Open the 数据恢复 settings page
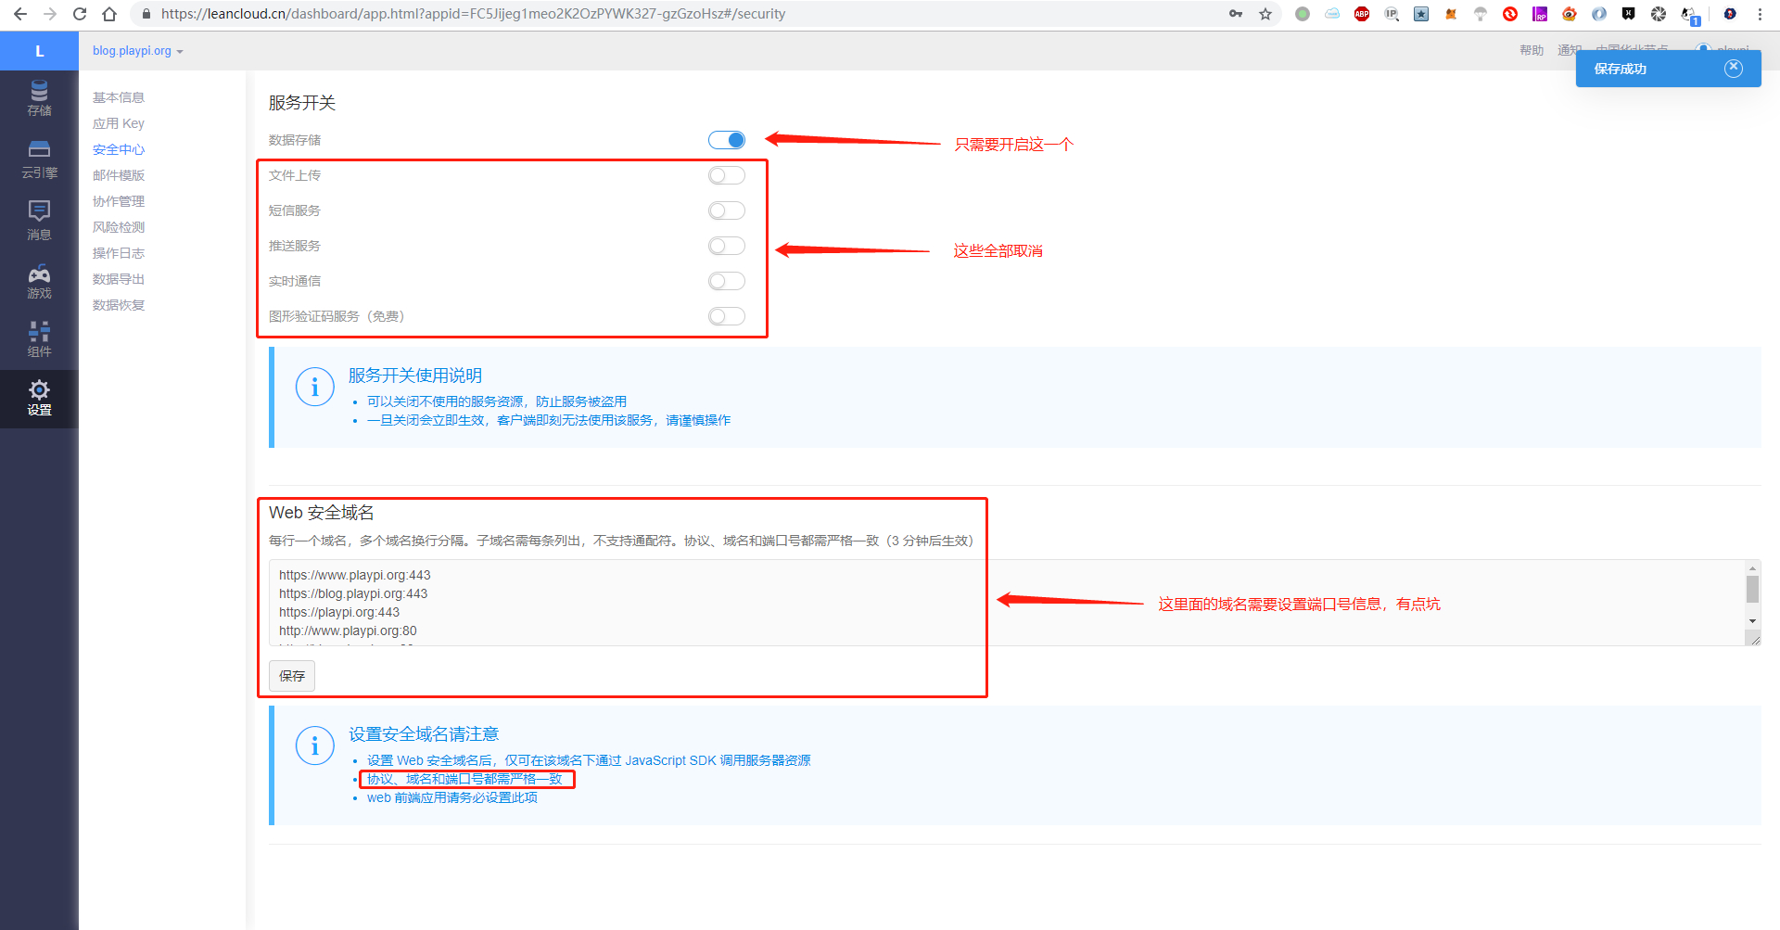Screen dimensions: 1780x930 119,305
